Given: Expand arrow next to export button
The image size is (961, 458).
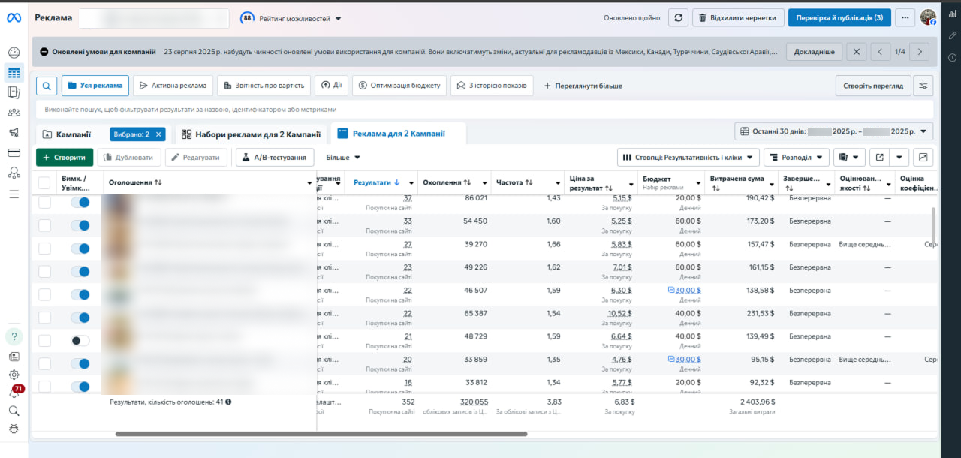Looking at the screenshot, I should 900,158.
